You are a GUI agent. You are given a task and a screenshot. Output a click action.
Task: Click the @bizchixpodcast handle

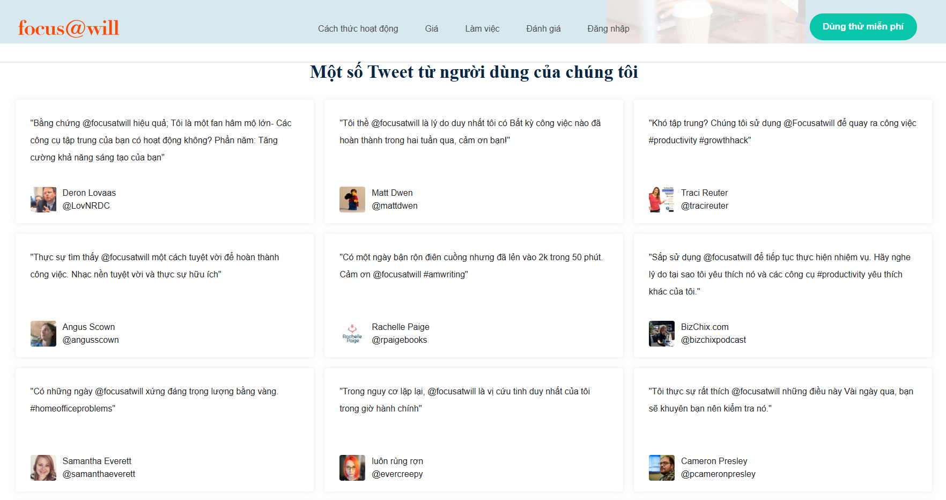point(713,340)
